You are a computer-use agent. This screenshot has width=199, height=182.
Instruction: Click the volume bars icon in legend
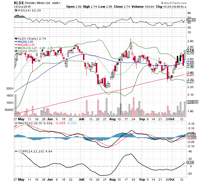pos(16,51)
